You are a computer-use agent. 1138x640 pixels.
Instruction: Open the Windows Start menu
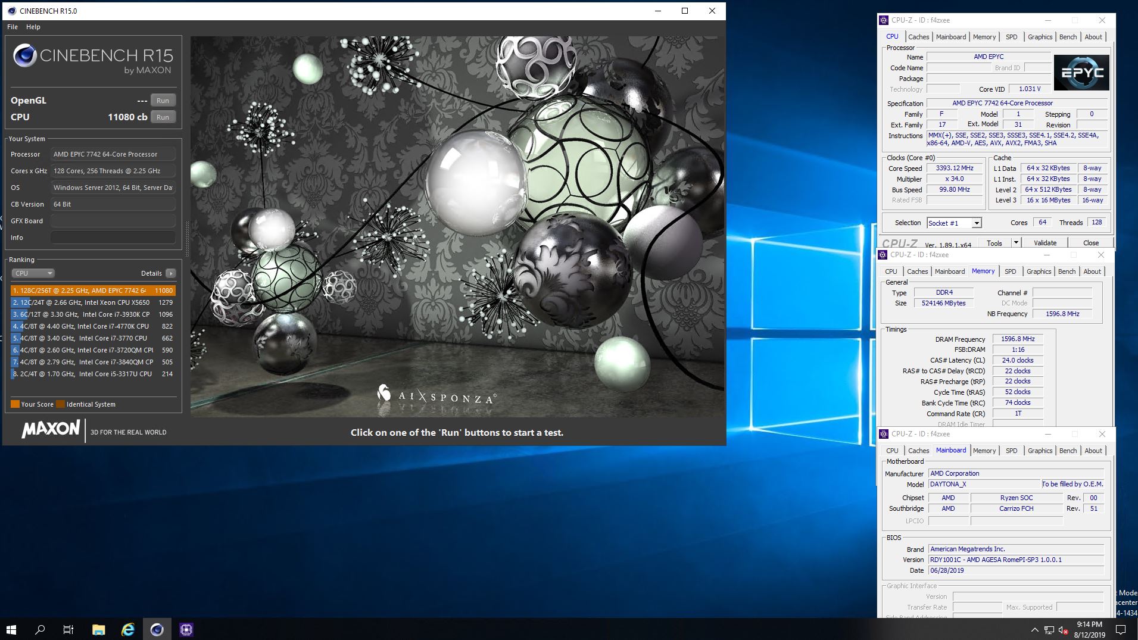pyautogui.click(x=11, y=629)
